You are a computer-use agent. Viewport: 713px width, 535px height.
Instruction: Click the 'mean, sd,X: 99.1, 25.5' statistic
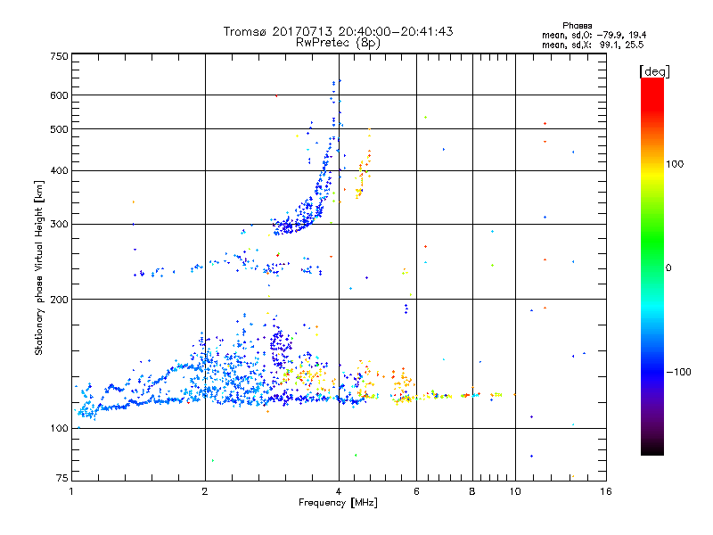point(593,45)
